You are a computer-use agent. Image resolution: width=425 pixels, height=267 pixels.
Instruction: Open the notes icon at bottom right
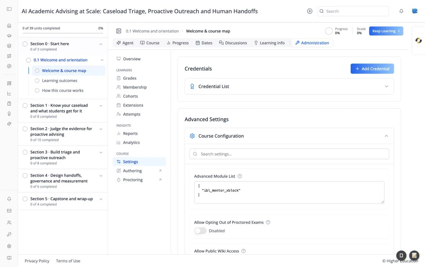point(414,255)
